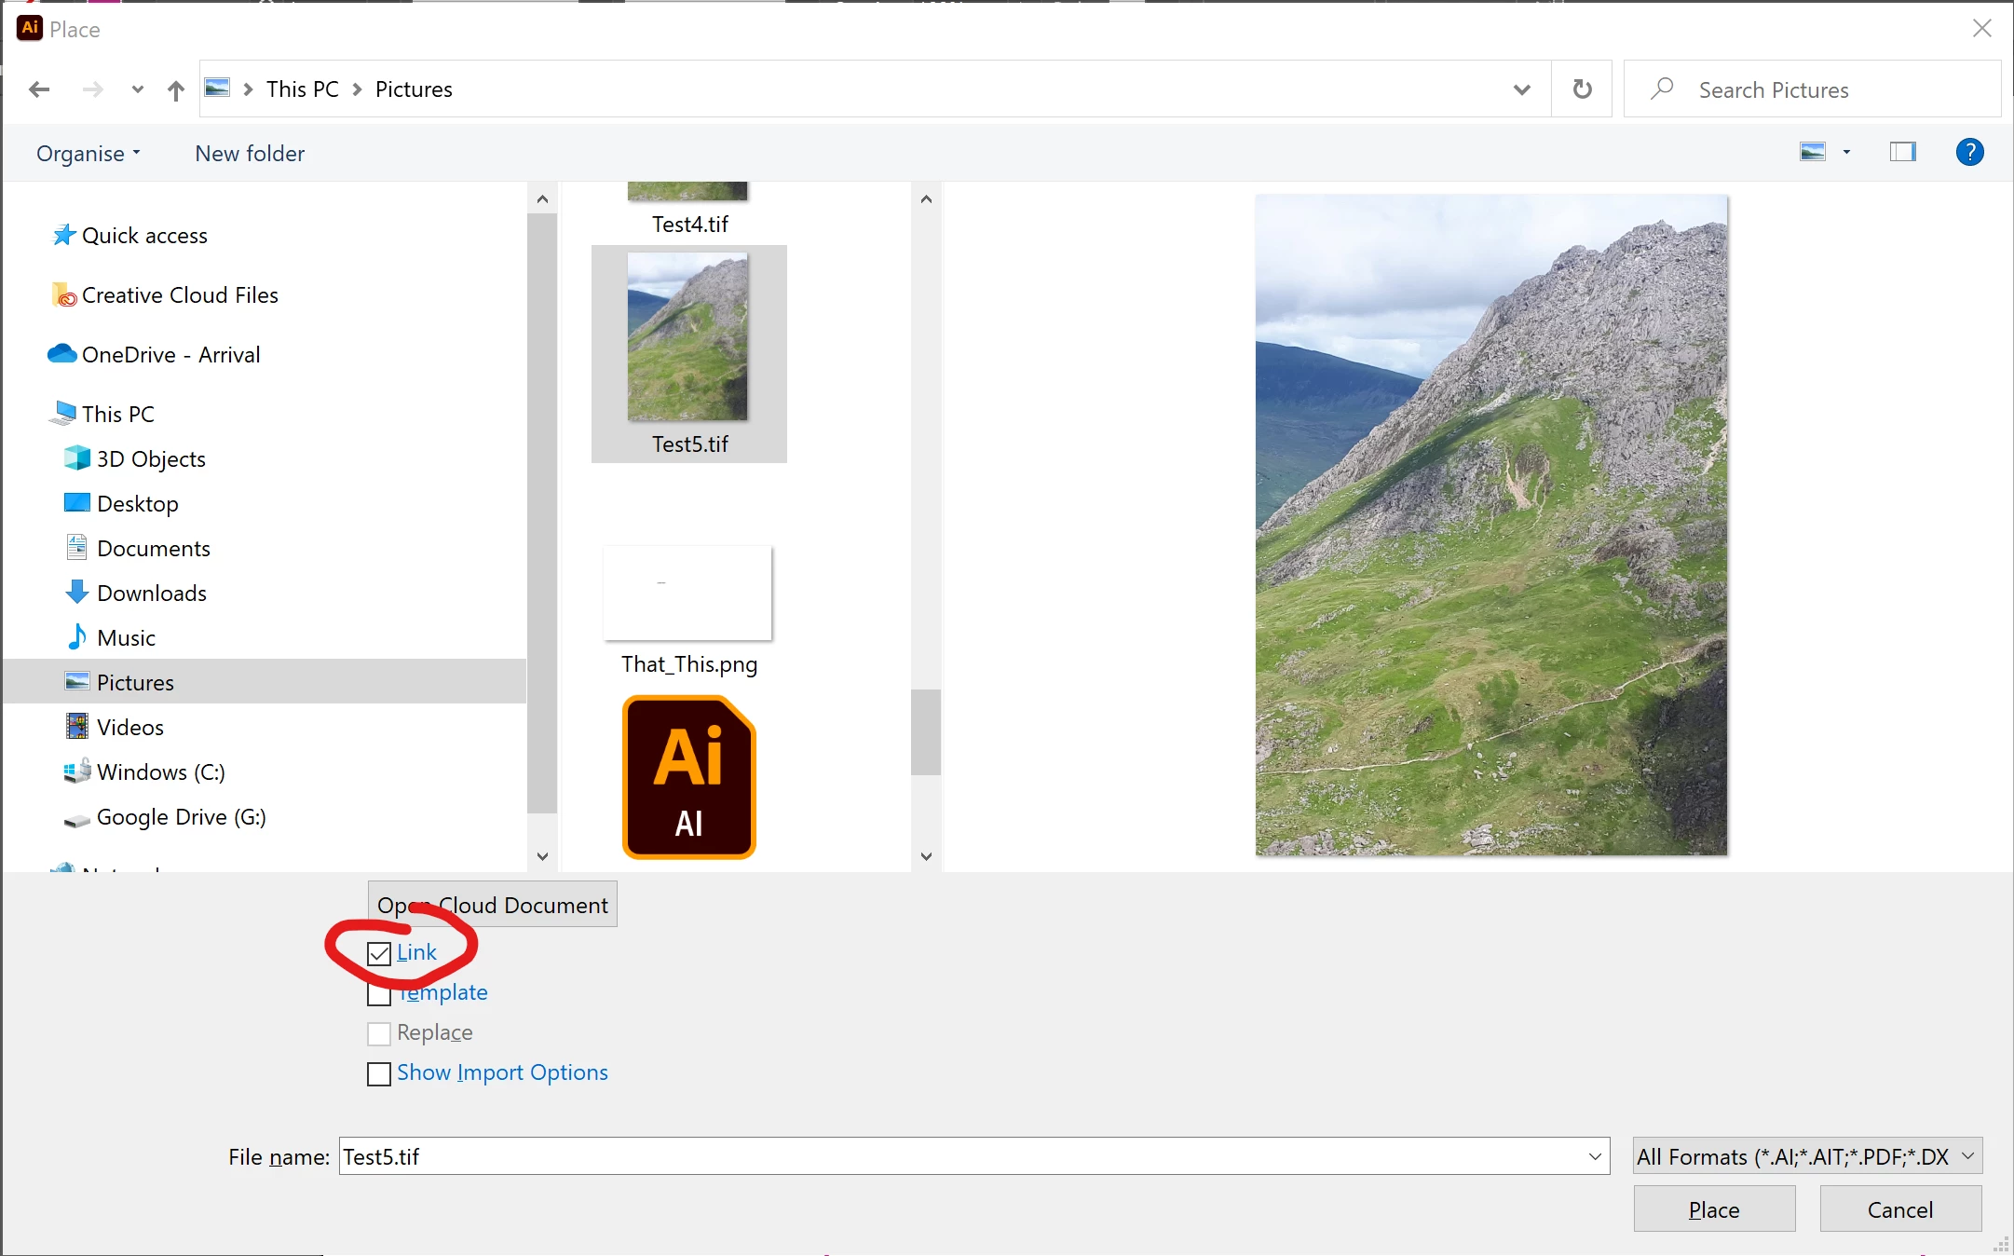Open the All Formats file type dropdown

point(1806,1156)
